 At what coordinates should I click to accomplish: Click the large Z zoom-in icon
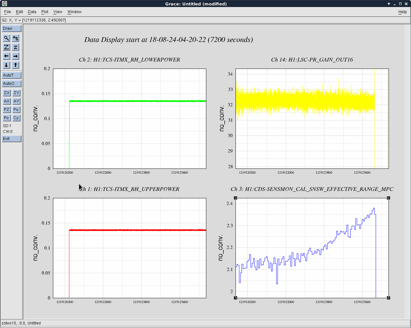[6, 47]
